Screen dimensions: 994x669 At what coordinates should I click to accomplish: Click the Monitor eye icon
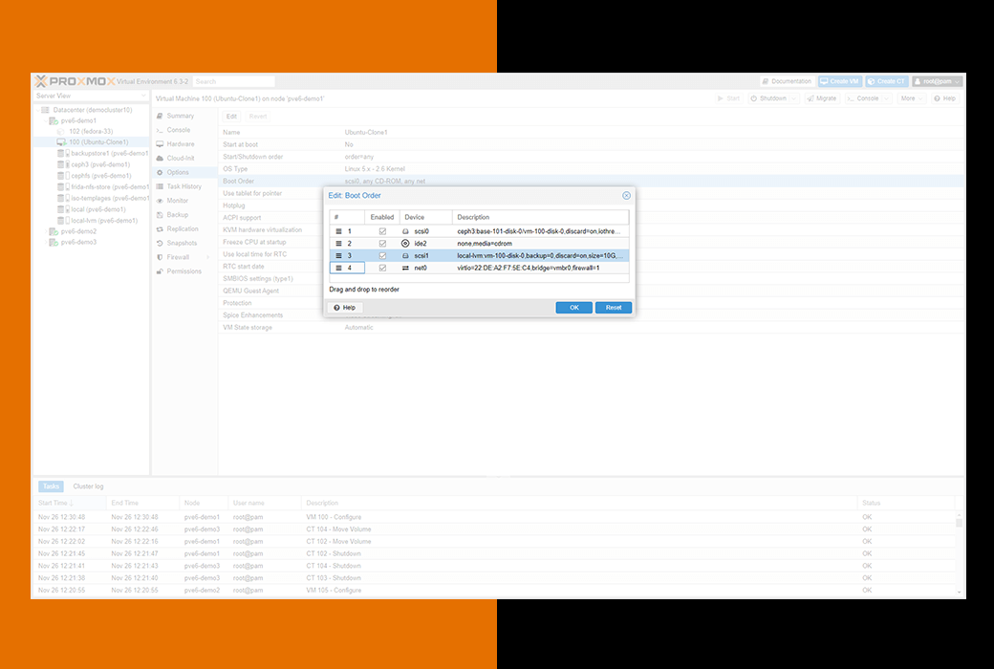pos(160,201)
